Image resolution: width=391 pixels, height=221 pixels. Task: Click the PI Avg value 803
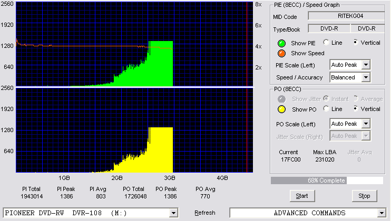(x=101, y=196)
